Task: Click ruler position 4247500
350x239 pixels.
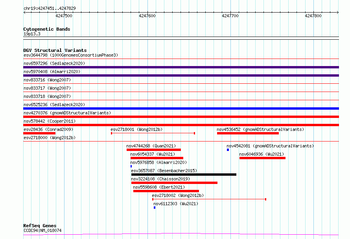Action: 64,16
